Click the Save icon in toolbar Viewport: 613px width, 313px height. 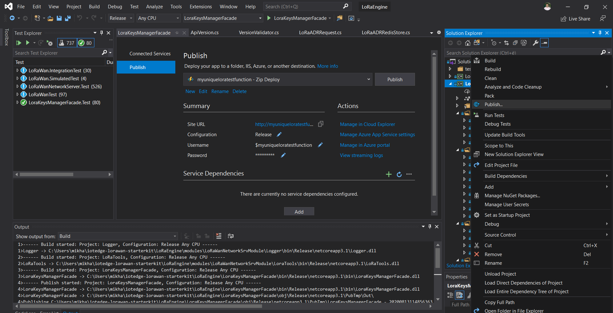(59, 18)
